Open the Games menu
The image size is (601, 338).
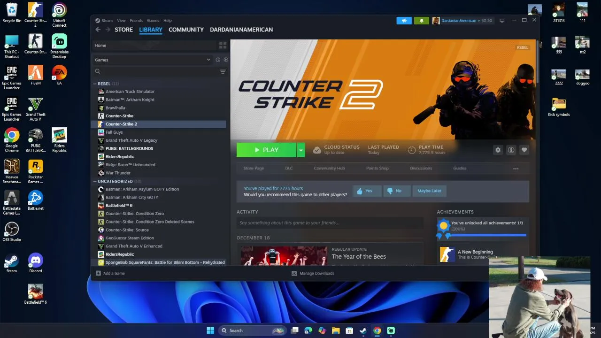153,21
